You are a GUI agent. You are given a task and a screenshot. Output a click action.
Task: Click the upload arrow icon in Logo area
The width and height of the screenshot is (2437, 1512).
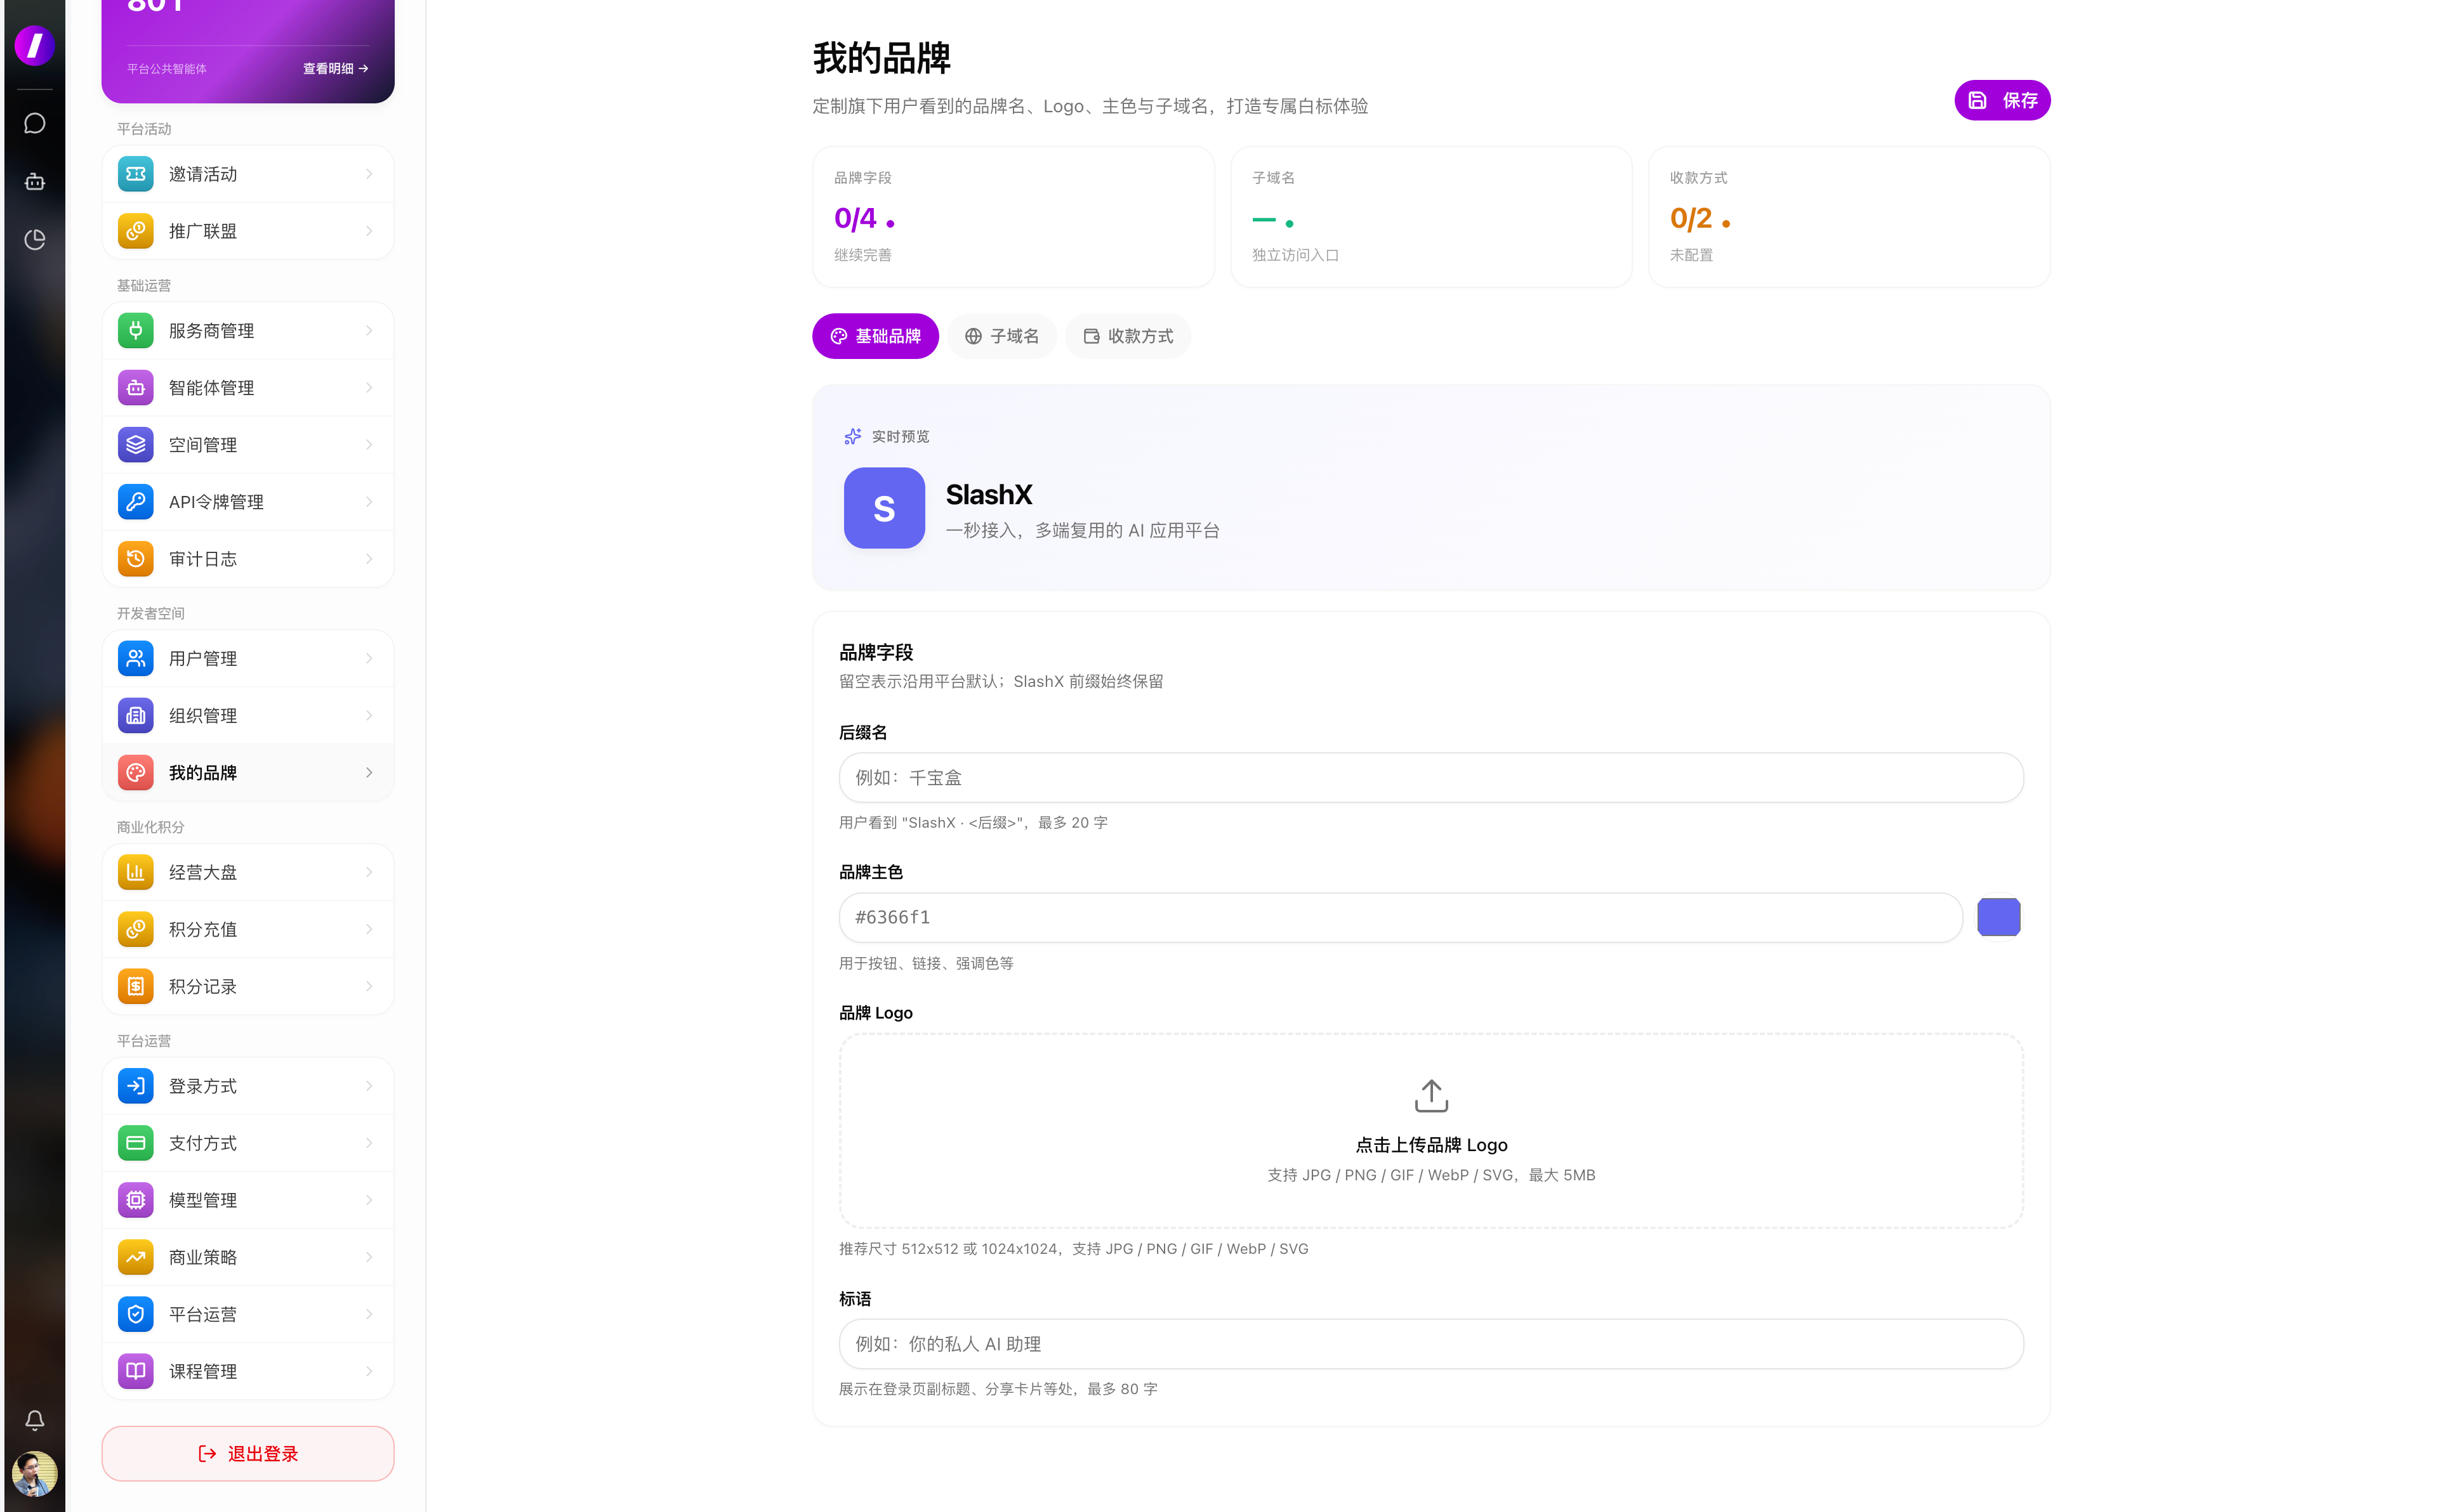pos(1432,1096)
